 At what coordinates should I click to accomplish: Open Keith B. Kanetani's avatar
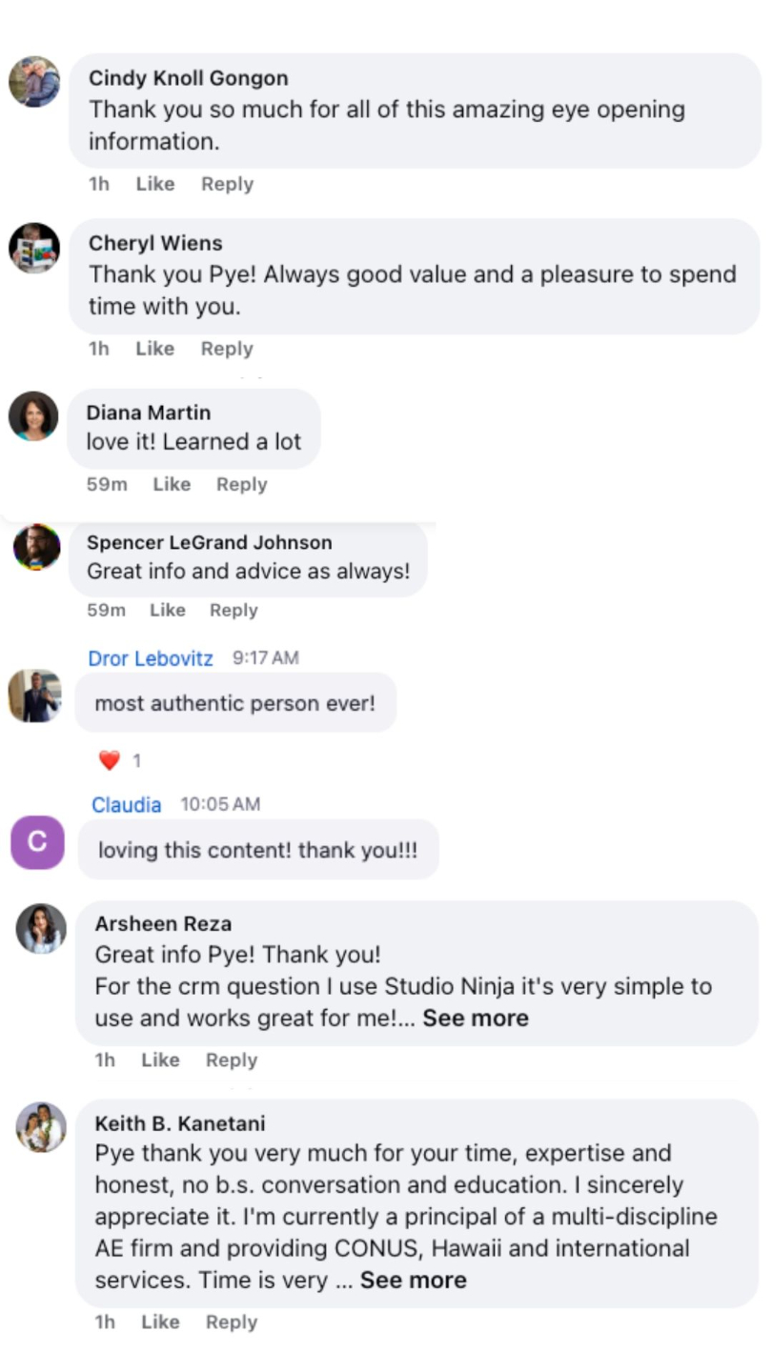[41, 1127]
